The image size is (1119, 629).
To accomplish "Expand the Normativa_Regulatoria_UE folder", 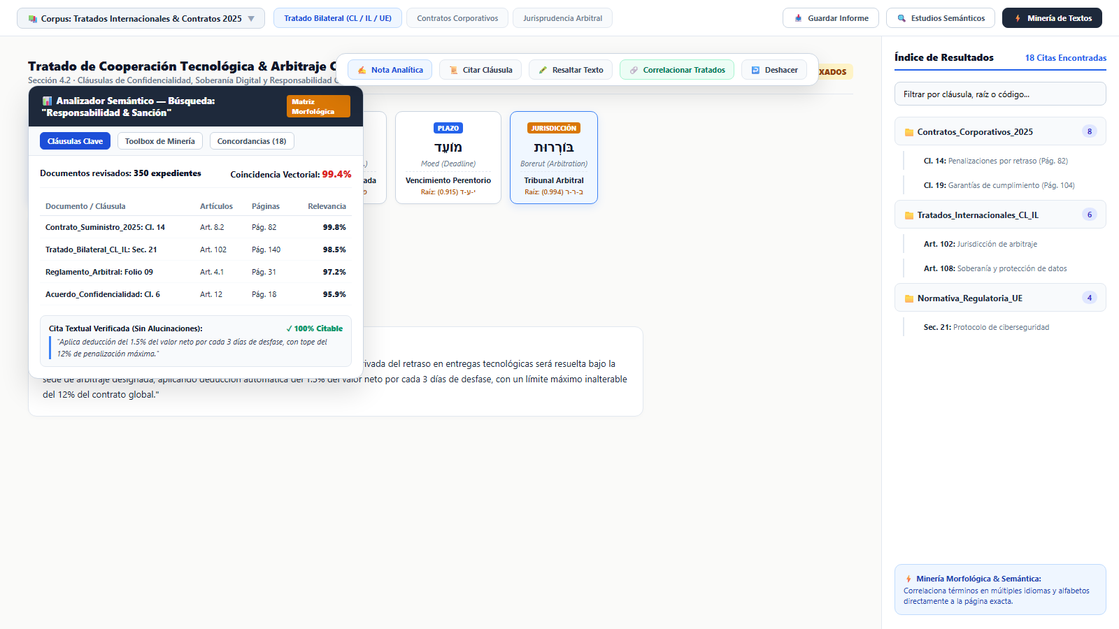I will [1000, 298].
